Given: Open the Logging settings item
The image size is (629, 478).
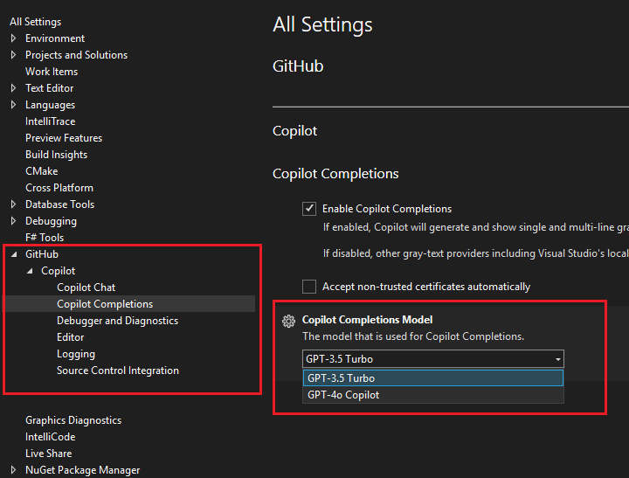Looking at the screenshot, I should click(x=76, y=354).
